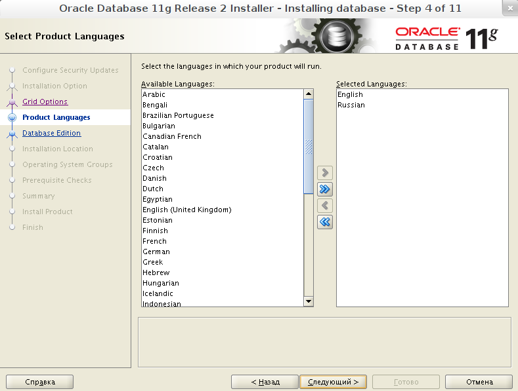Click the single right arrow move button
Screen dimensions: 518x391
click(x=324, y=173)
